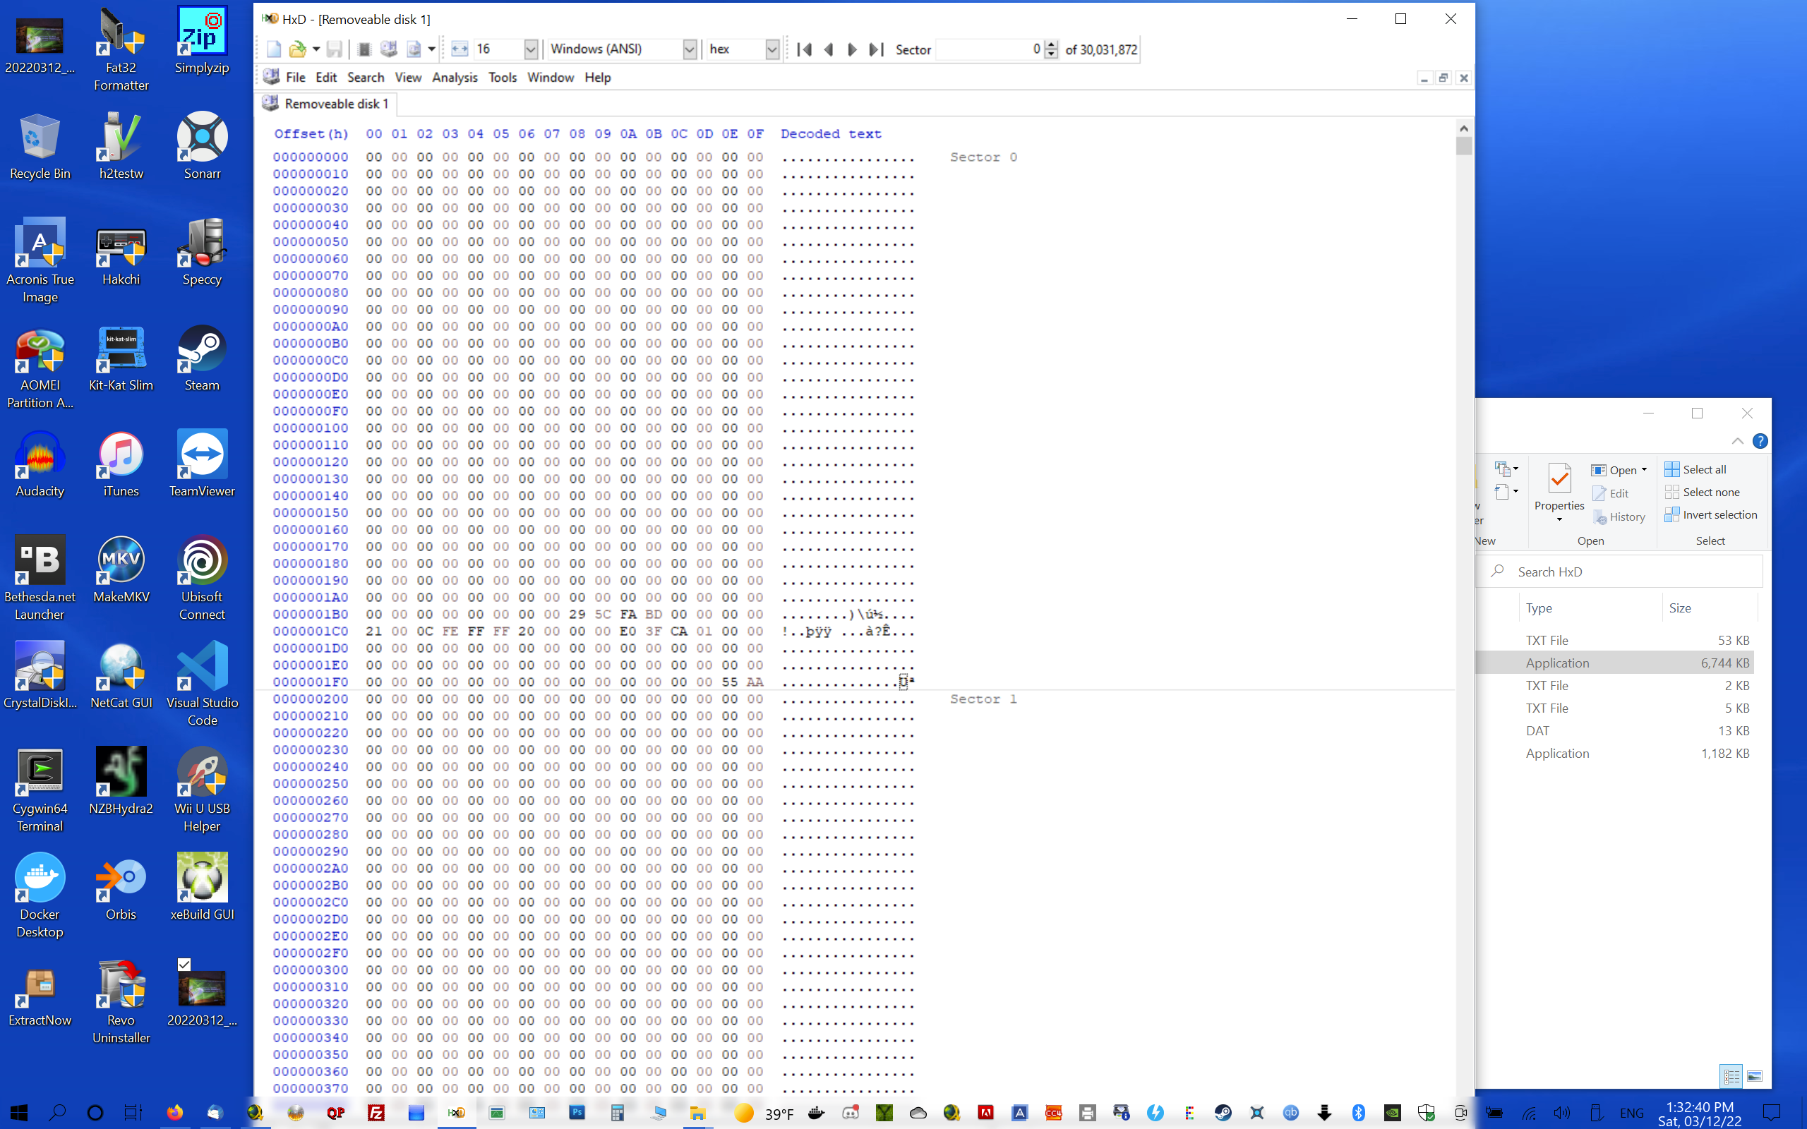Click the Open main memory (RAM chip) icon
Image resolution: width=1807 pixels, height=1129 pixels.
(364, 49)
